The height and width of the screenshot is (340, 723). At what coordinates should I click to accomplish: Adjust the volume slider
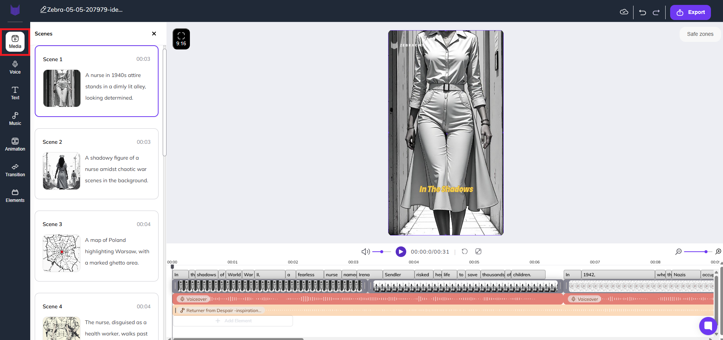coord(382,252)
